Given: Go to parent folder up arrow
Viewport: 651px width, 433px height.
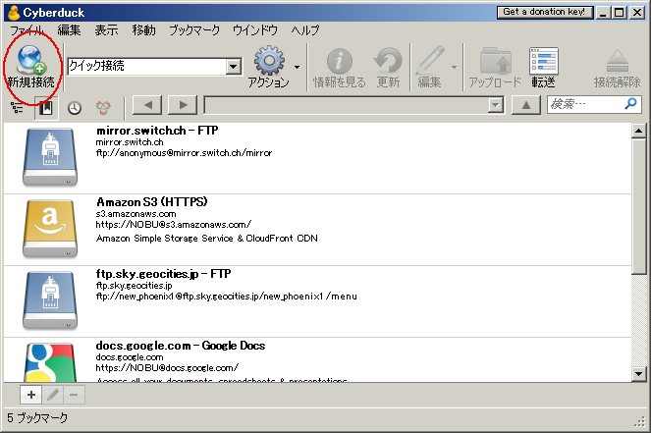Looking at the screenshot, I should [x=526, y=105].
